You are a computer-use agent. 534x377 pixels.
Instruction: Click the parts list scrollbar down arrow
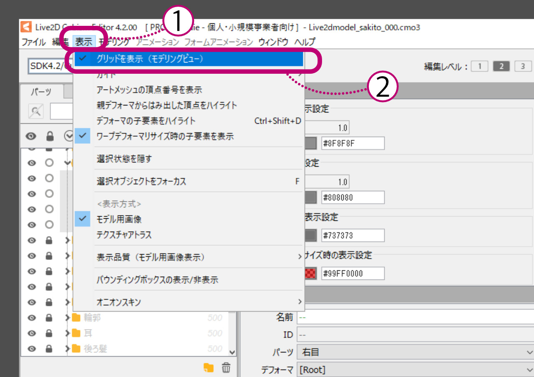pyautogui.click(x=232, y=352)
